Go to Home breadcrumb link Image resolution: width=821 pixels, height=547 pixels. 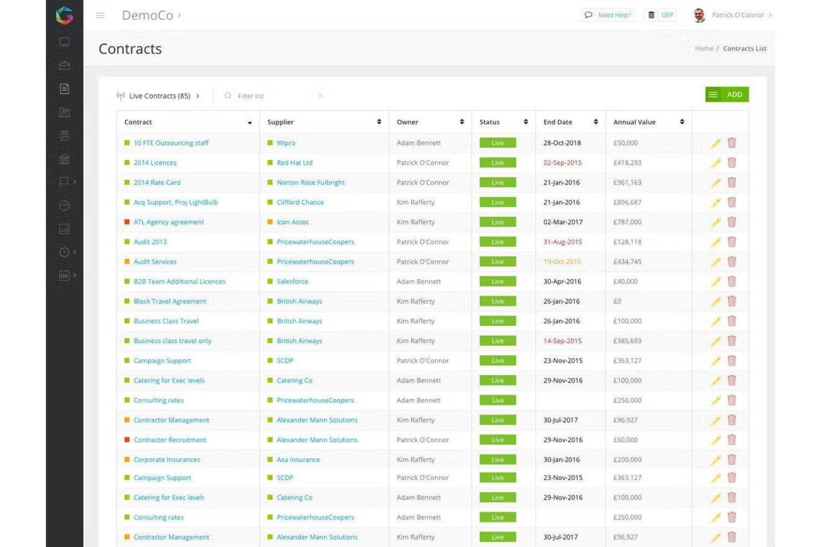click(x=704, y=49)
